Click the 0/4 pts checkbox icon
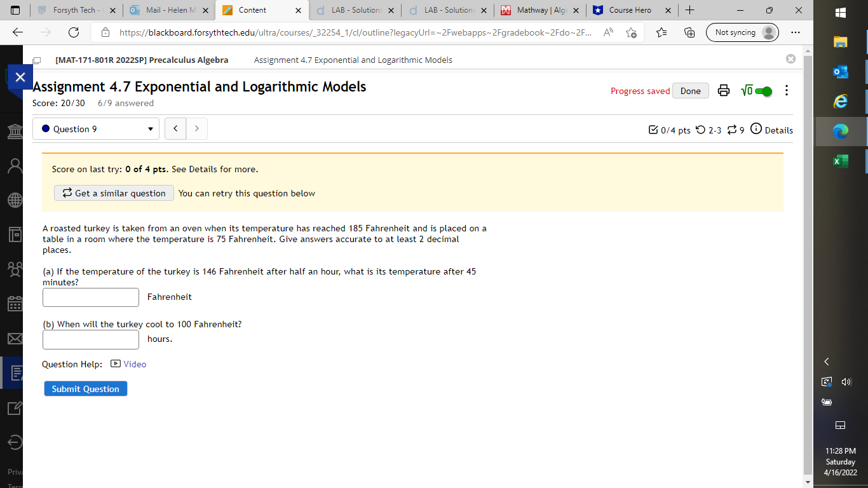 coord(653,130)
